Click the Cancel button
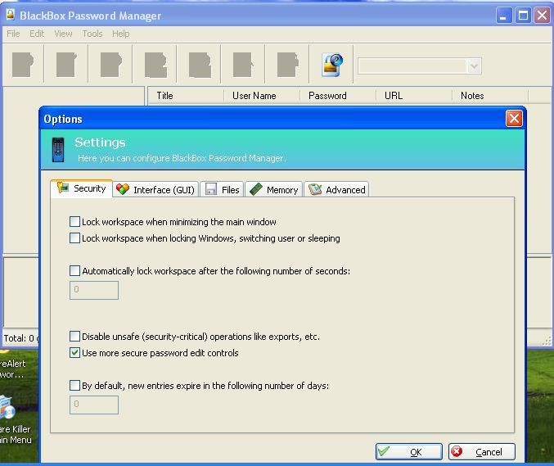554x466 pixels. 481,451
